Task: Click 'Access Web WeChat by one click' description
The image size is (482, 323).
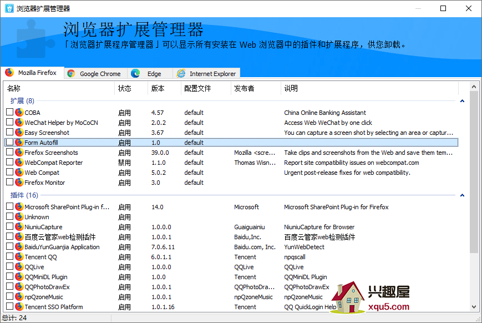Action: (328, 123)
